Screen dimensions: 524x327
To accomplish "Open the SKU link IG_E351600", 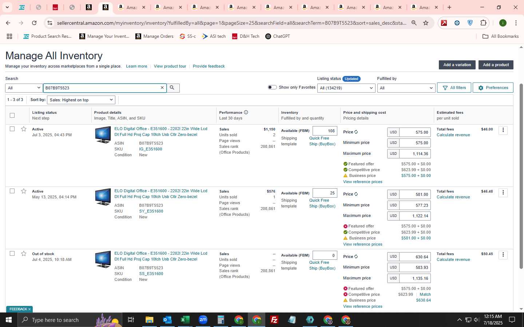I will point(151,149).
